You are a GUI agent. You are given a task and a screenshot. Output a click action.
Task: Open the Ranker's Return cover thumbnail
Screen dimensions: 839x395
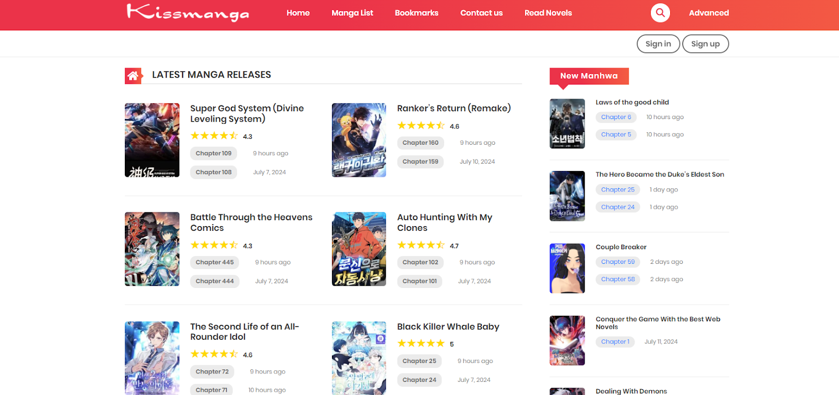click(x=359, y=140)
